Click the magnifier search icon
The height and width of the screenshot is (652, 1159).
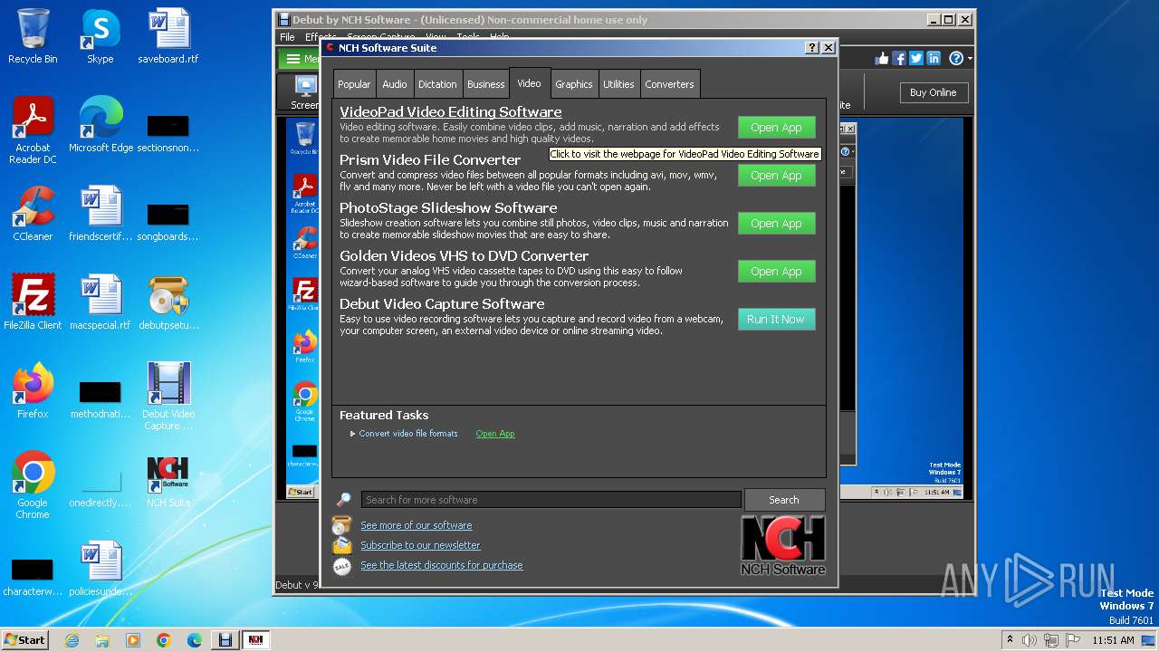coord(344,500)
